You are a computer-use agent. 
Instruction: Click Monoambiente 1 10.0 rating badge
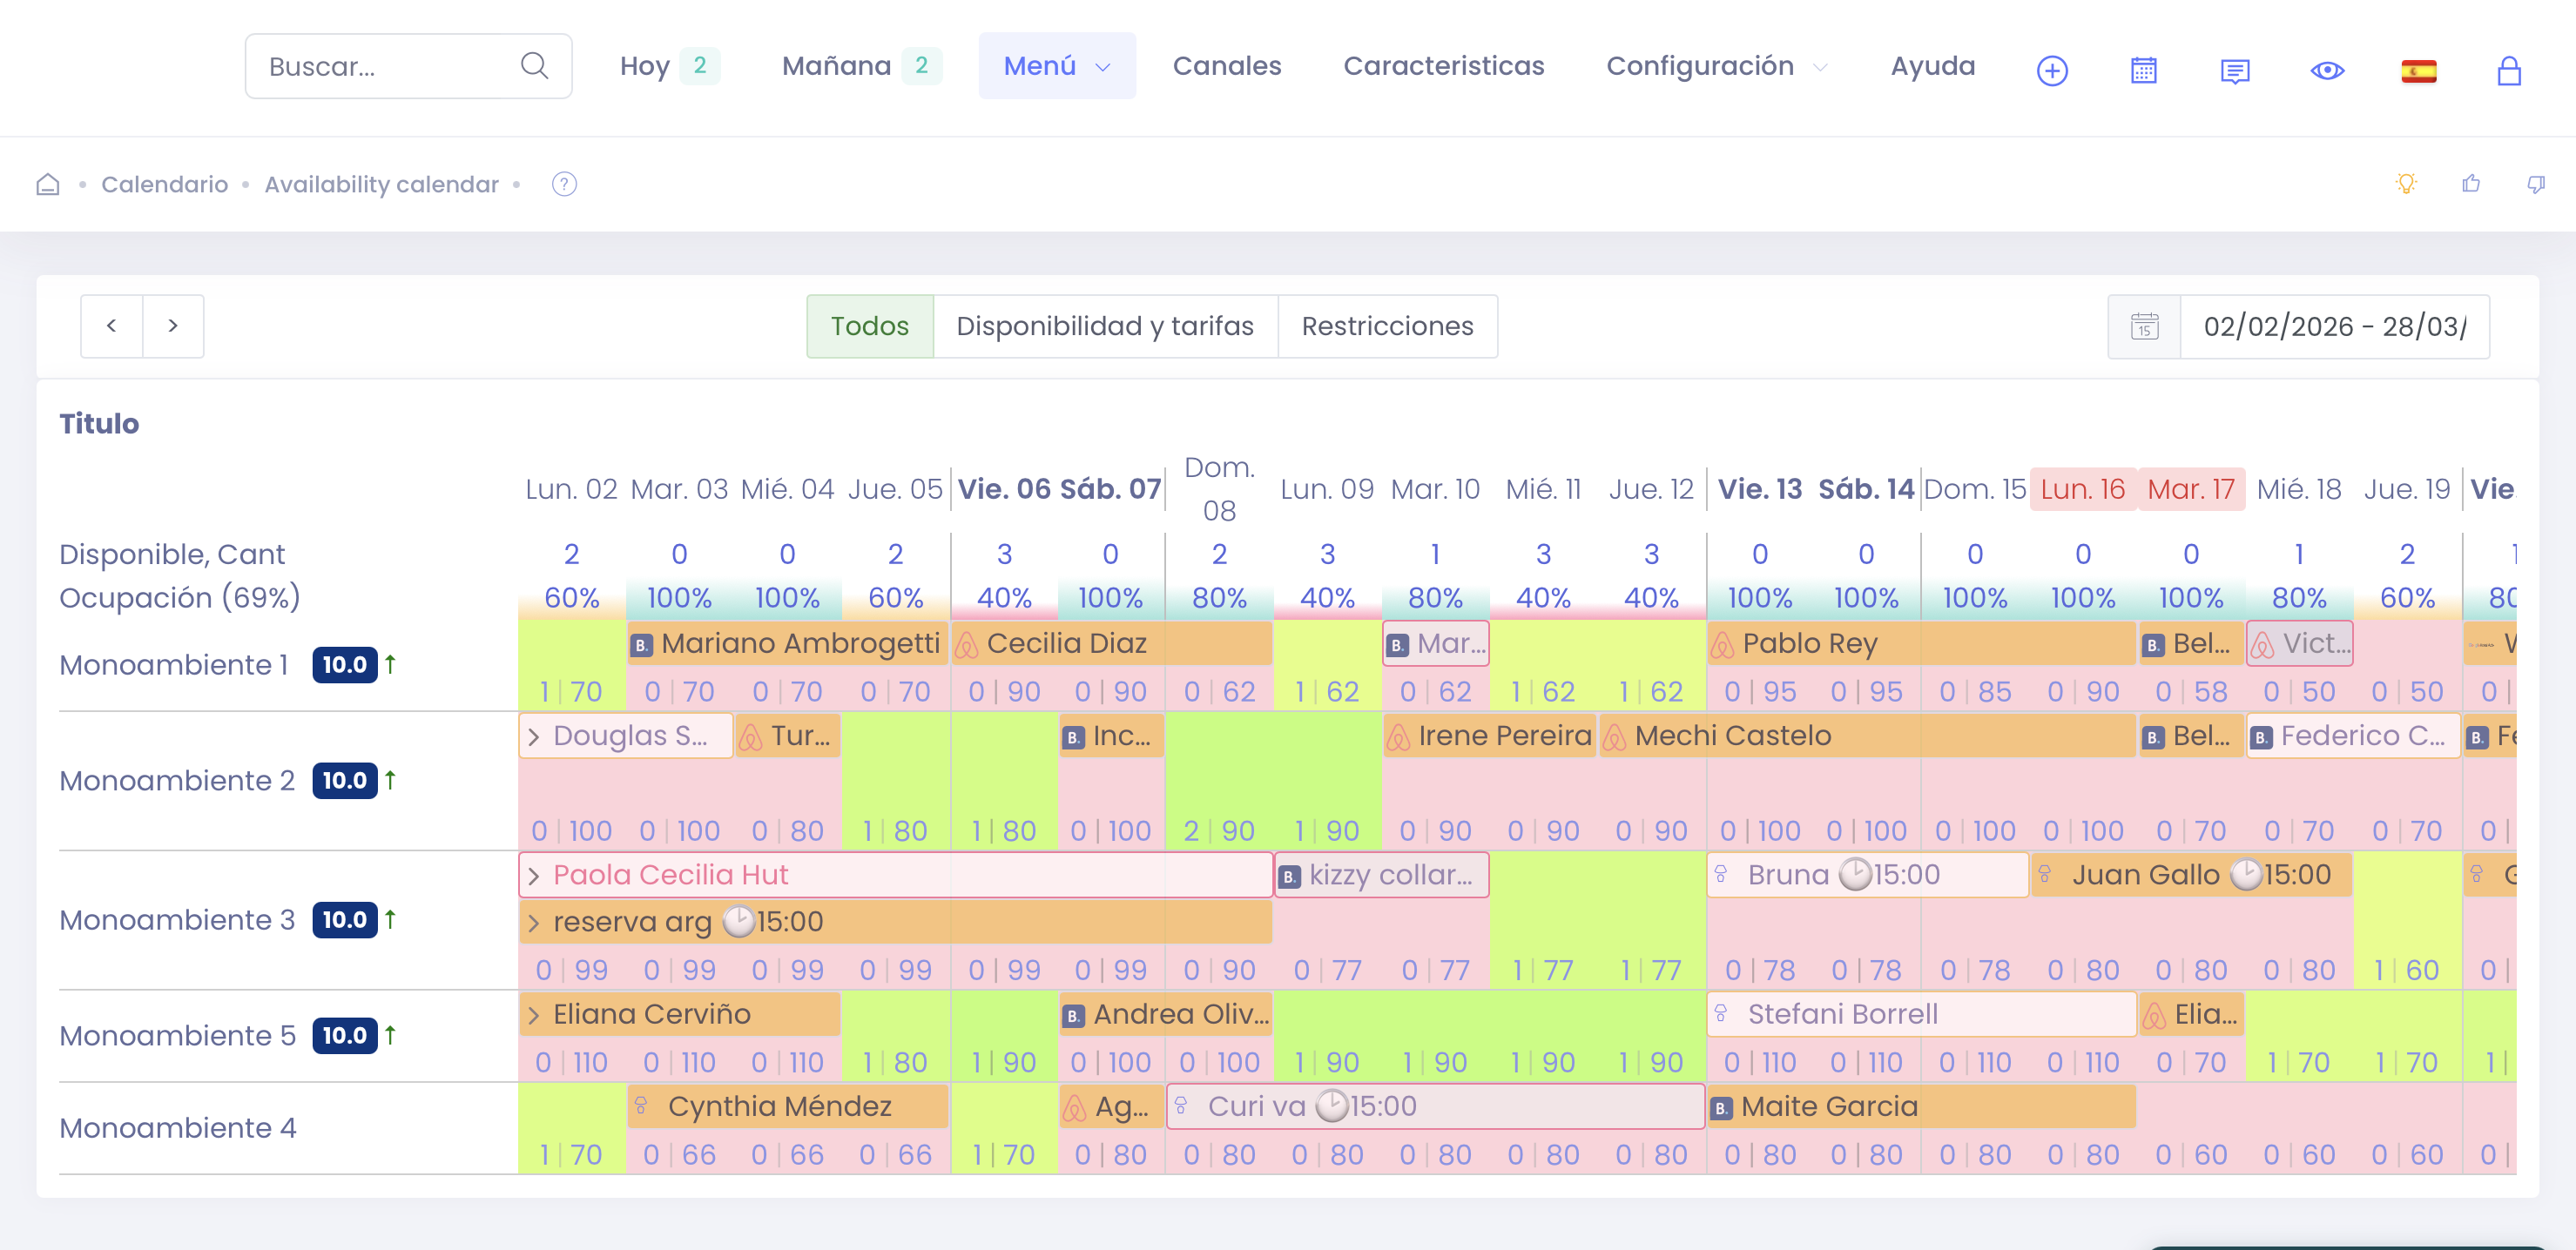[344, 664]
